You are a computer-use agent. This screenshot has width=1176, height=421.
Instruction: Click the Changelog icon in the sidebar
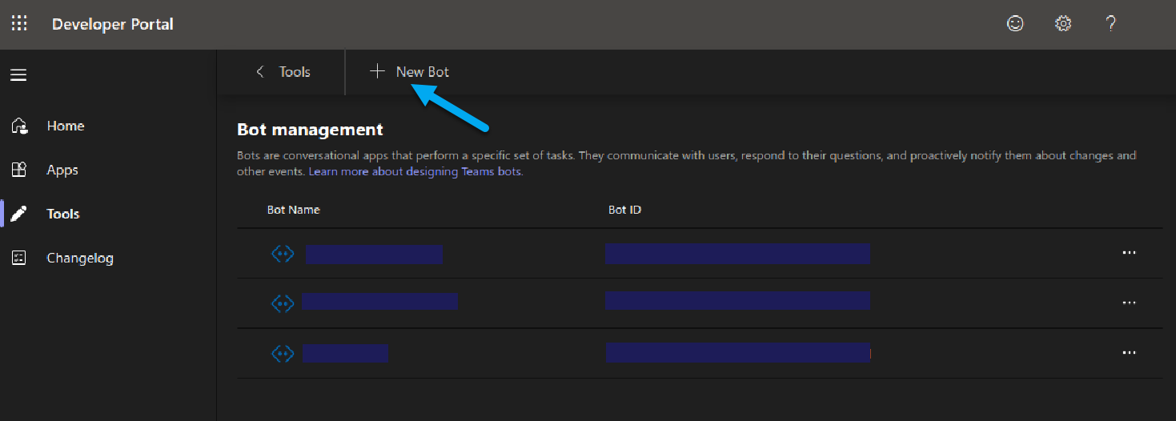pyautogui.click(x=19, y=258)
